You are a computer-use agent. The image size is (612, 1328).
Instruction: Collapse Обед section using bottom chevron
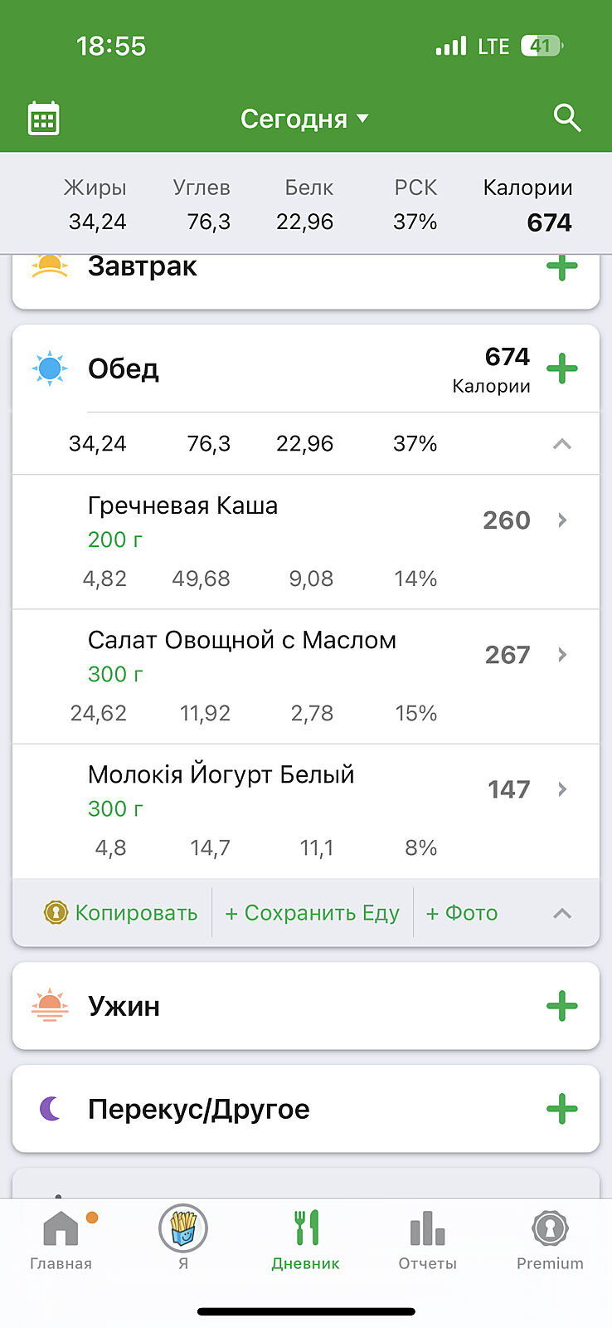click(x=562, y=913)
